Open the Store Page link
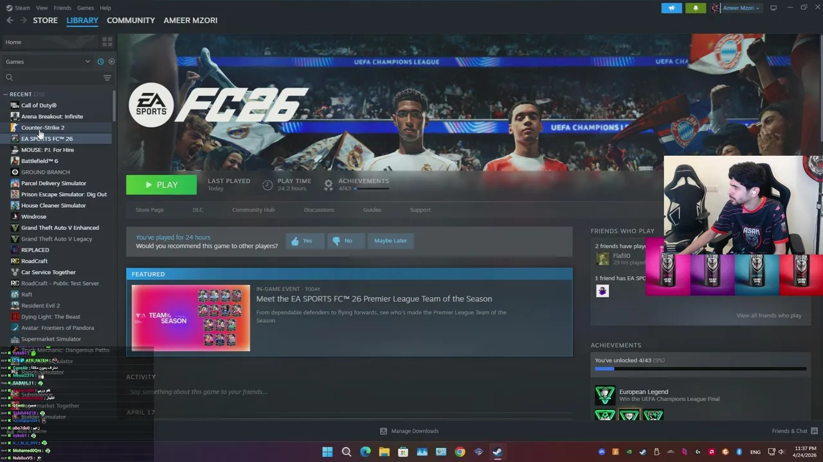This screenshot has width=823, height=462. pyautogui.click(x=149, y=210)
